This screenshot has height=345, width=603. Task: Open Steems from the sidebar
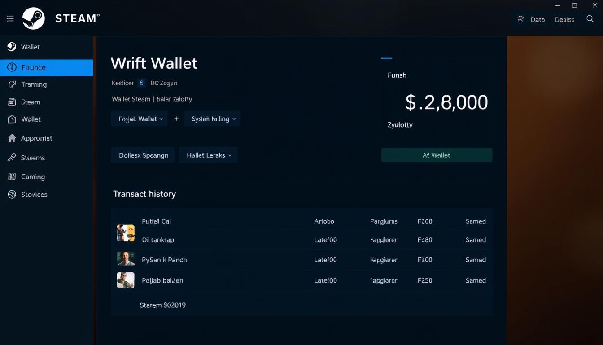pyautogui.click(x=33, y=158)
